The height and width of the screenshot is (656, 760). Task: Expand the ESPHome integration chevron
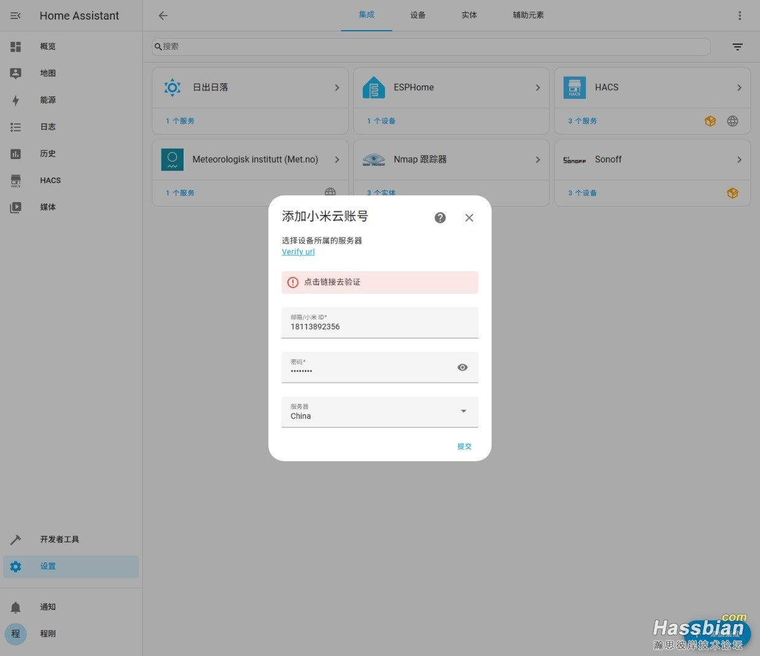(x=537, y=88)
